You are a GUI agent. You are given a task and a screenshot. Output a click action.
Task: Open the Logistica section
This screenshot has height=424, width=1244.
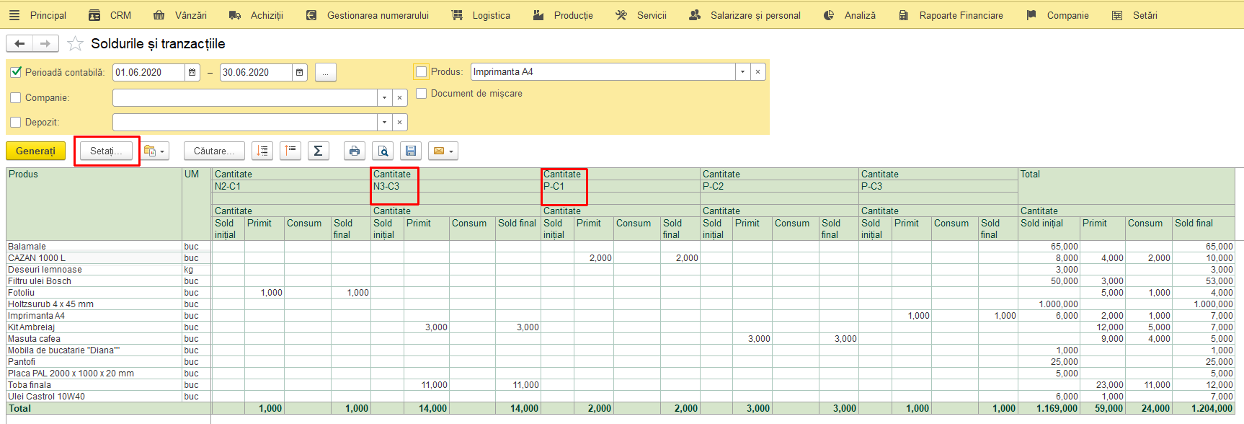(x=481, y=15)
